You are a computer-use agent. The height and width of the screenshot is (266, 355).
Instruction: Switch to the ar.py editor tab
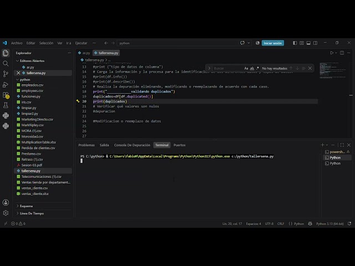pos(84,53)
